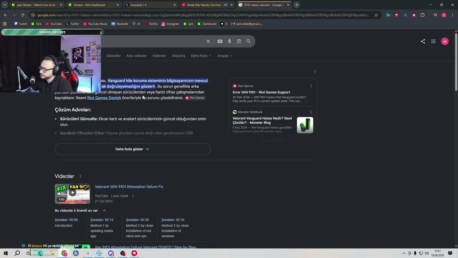Go back to the previous page

pos(5,15)
